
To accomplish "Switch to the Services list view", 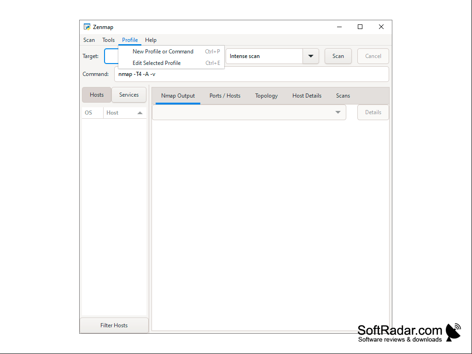I will 129,95.
